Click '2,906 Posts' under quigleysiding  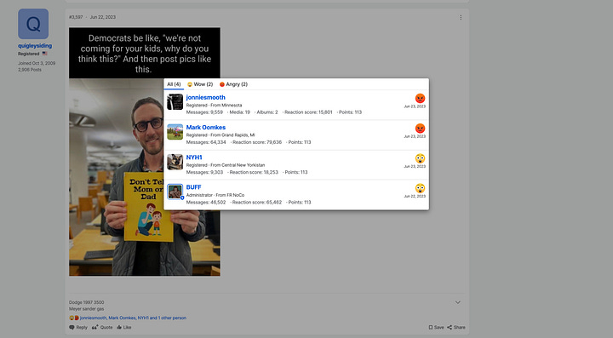pos(30,70)
